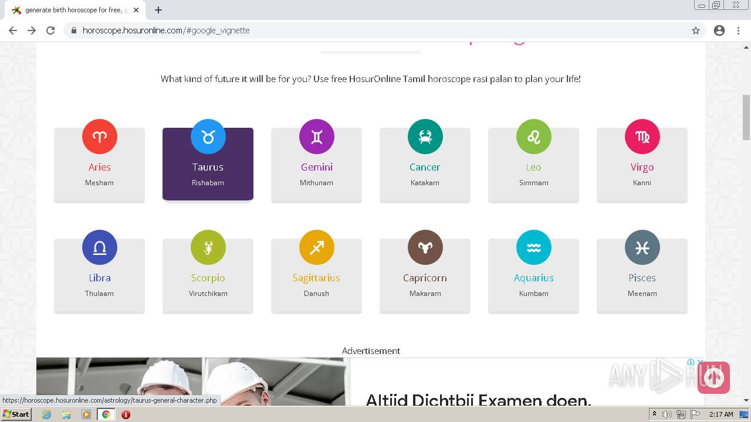The width and height of the screenshot is (751, 422).
Task: Show hidden system tray icons
Action: [x=655, y=414]
